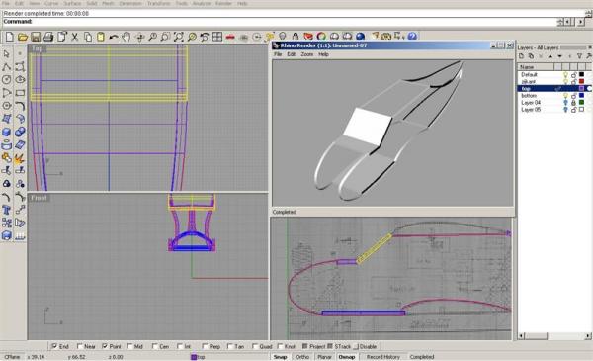
Task: Open the Front viewport label menu
Action: pos(39,198)
